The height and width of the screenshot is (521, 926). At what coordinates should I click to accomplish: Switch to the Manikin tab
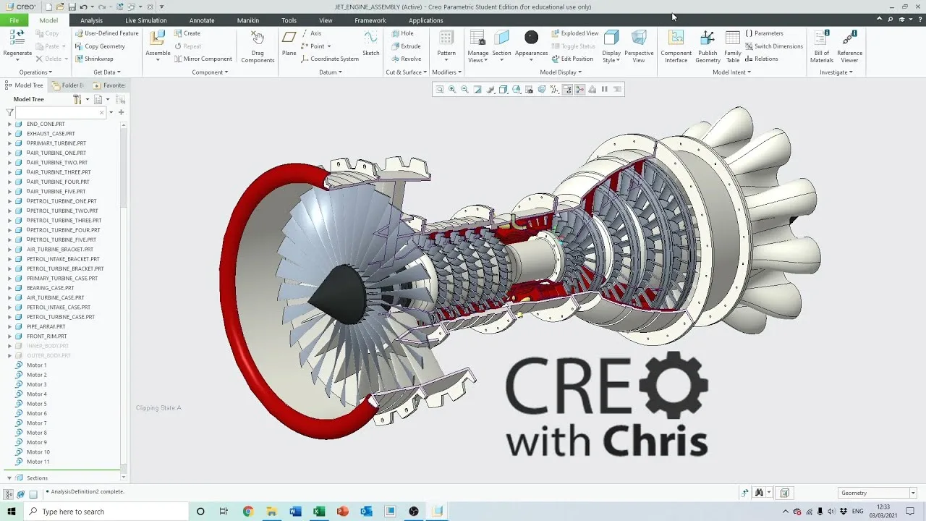point(248,20)
